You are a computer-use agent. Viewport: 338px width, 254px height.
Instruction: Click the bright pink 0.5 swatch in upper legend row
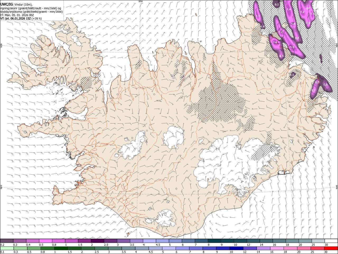[46, 241]
